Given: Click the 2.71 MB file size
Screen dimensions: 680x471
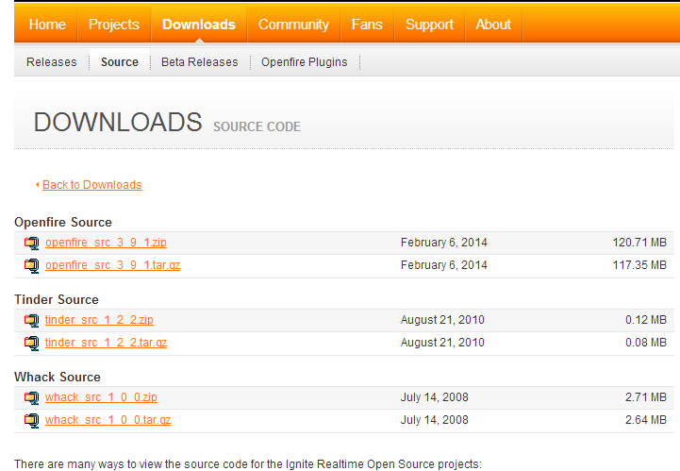Looking at the screenshot, I should coord(646,397).
